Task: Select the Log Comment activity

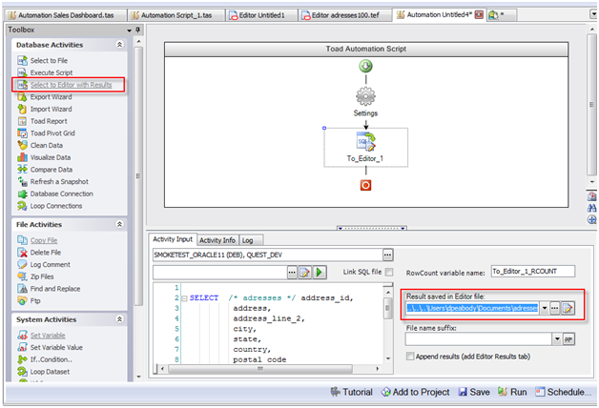Action: point(44,264)
